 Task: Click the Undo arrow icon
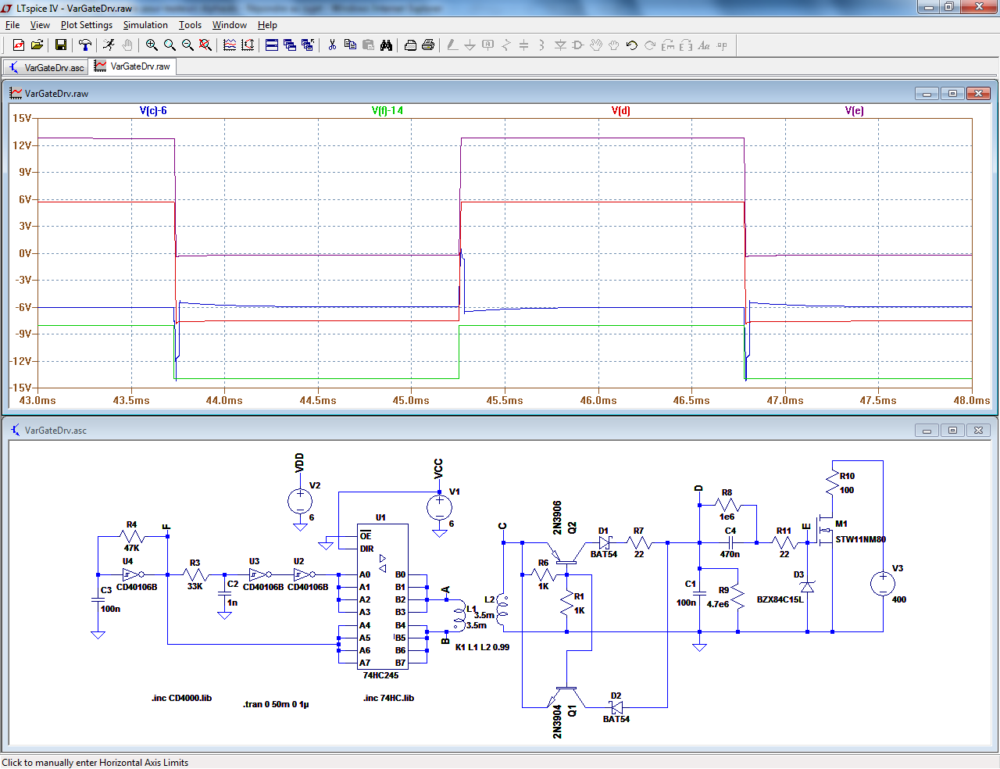632,45
